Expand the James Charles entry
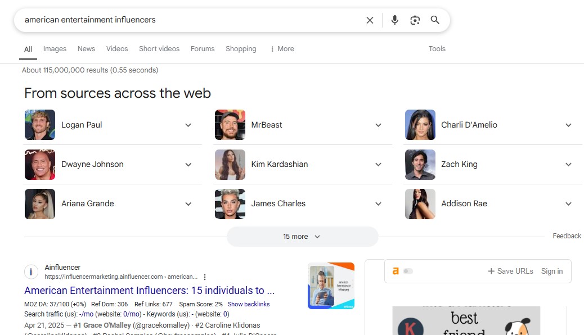 (x=378, y=204)
